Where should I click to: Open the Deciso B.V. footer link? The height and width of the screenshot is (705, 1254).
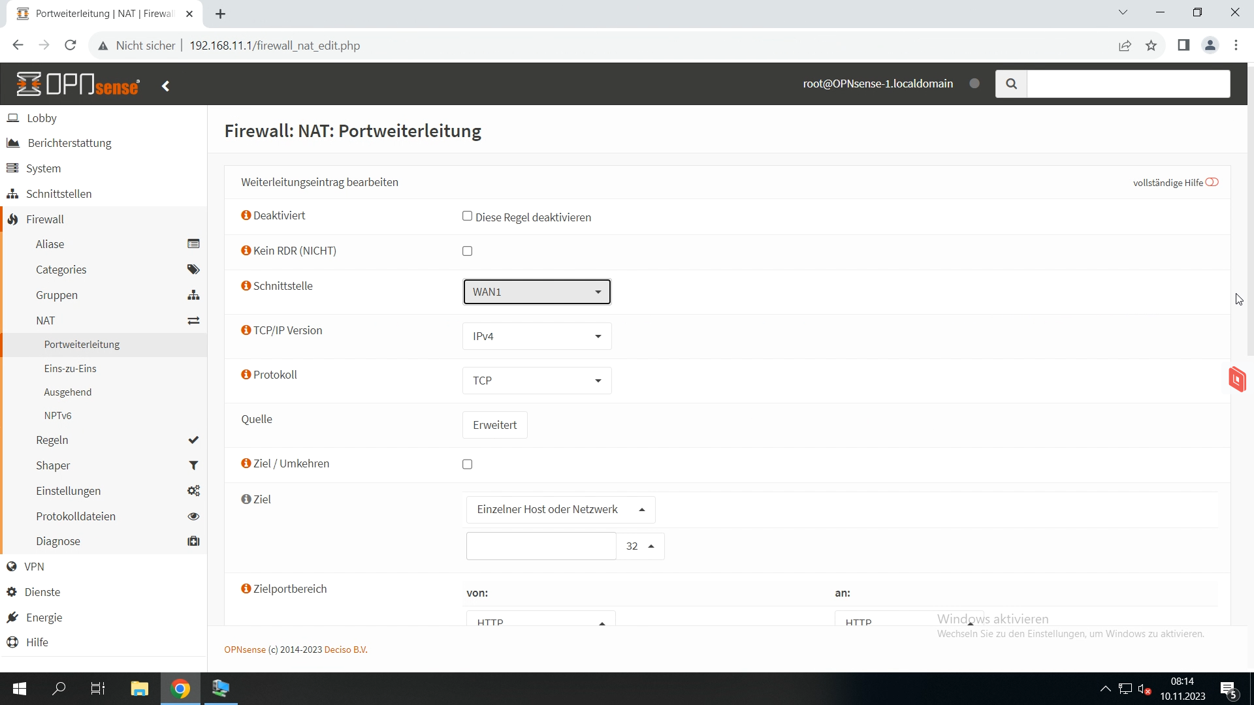[346, 650]
